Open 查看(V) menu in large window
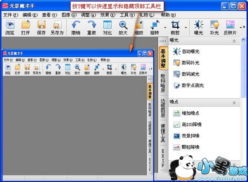 (x=49, y=15)
